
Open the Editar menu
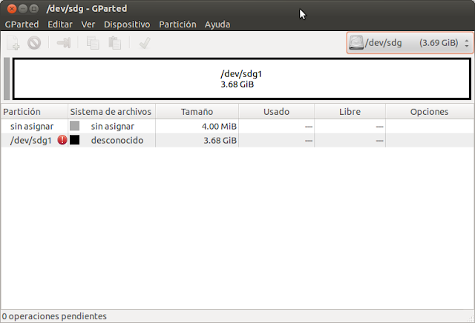[60, 24]
